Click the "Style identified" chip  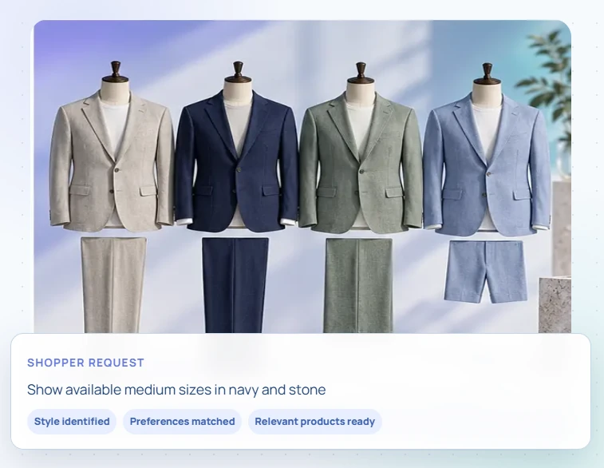[72, 422]
